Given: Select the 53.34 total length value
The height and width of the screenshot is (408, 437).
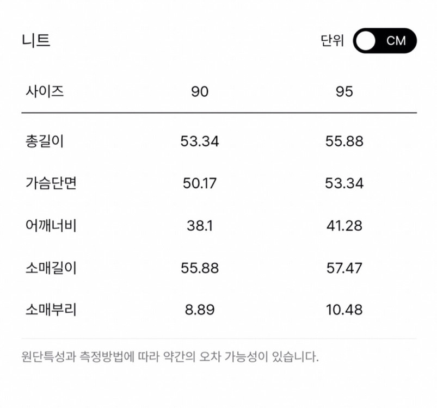Looking at the screenshot, I should (199, 141).
